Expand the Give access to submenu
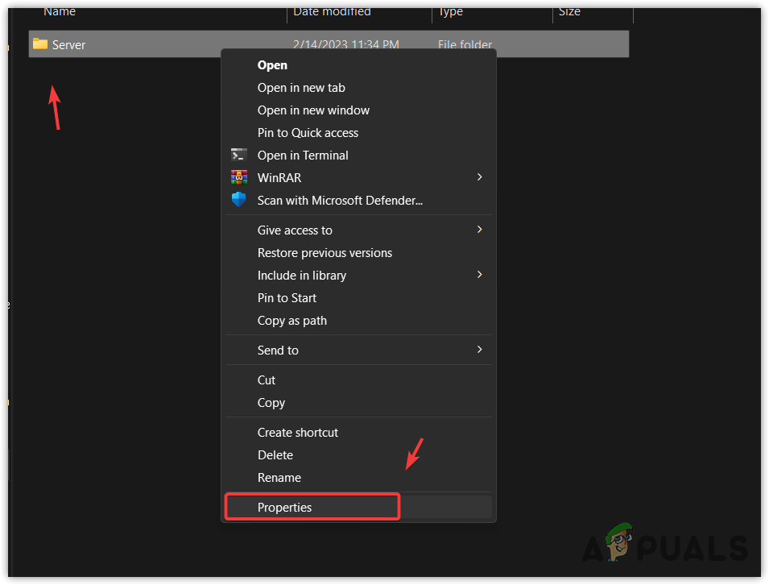The image size is (769, 585). [480, 230]
